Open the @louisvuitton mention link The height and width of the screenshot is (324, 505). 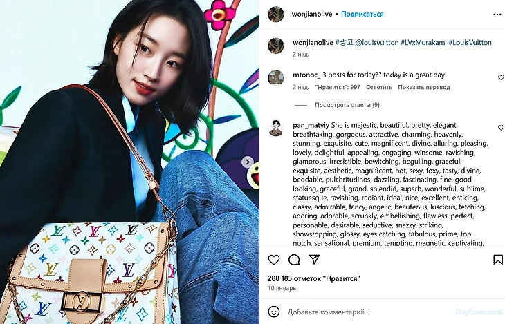point(377,42)
